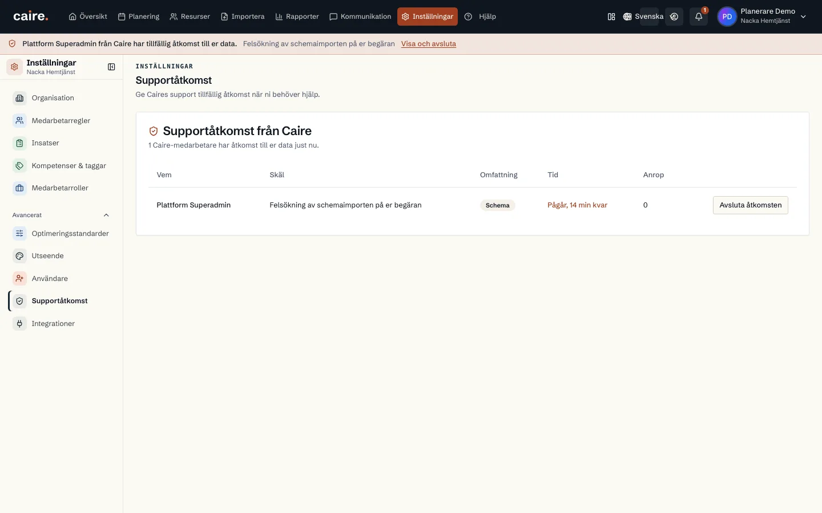Click 'Avsluta åtkomsten' button
Image resolution: width=822 pixels, height=513 pixels.
(x=750, y=205)
